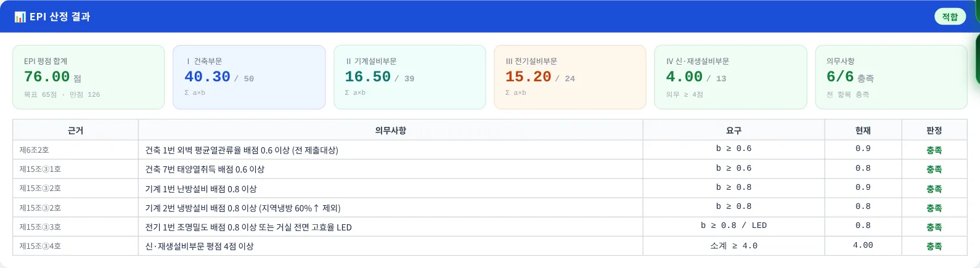Click the / 50 maximum in 건축부문 card
This screenshot has width=980, height=268.
(x=244, y=79)
